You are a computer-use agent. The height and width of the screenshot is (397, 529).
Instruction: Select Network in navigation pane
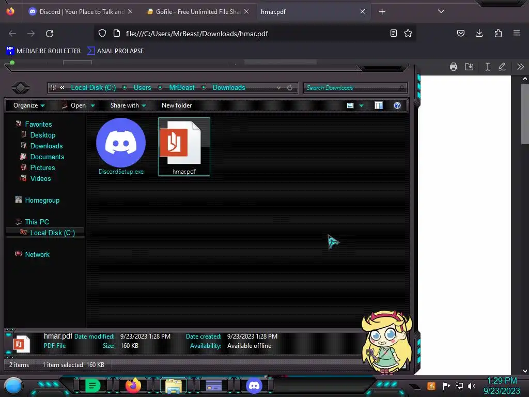click(37, 254)
